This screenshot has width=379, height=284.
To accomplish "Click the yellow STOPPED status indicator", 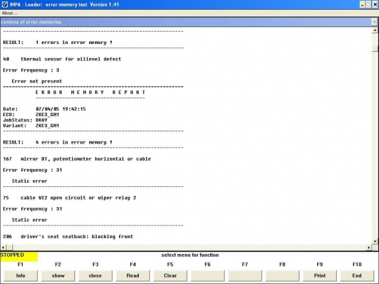I will 19,256.
